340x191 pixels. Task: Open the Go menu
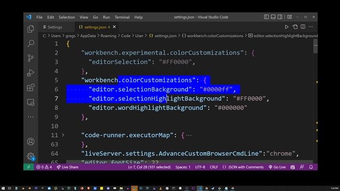(96, 17)
